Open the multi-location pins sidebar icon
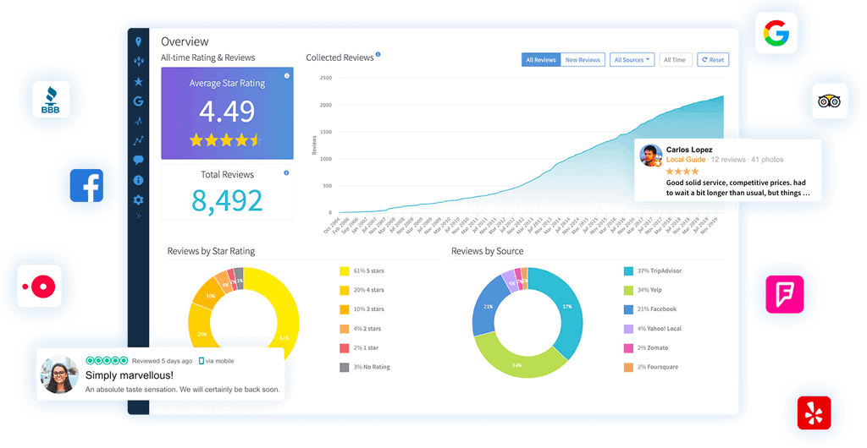Image resolution: width=867 pixels, height=448 pixels. click(x=138, y=61)
